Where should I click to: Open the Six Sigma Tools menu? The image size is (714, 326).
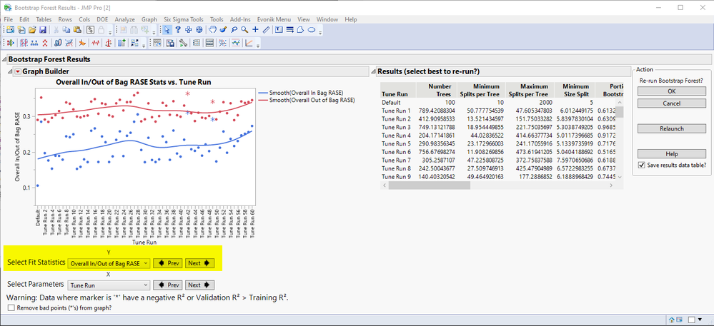tap(184, 19)
